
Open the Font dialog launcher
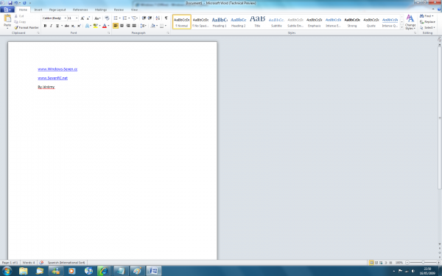pyautogui.click(x=108, y=33)
